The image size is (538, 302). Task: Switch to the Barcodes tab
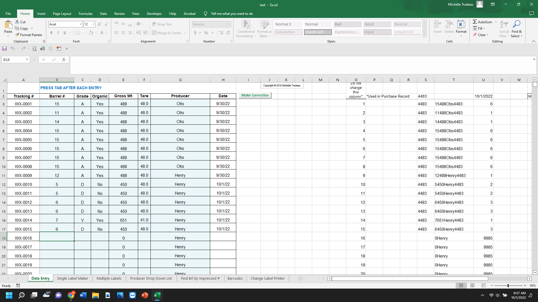coord(235,279)
